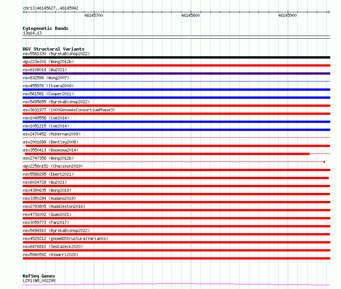Click the esv2001689 (Bentley2008) label
This screenshot has height=289, width=341.
tap(51, 142)
